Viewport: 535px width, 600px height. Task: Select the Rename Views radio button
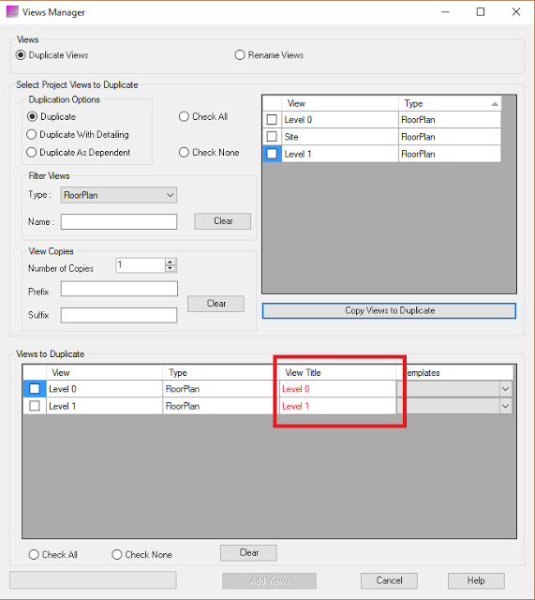point(240,55)
